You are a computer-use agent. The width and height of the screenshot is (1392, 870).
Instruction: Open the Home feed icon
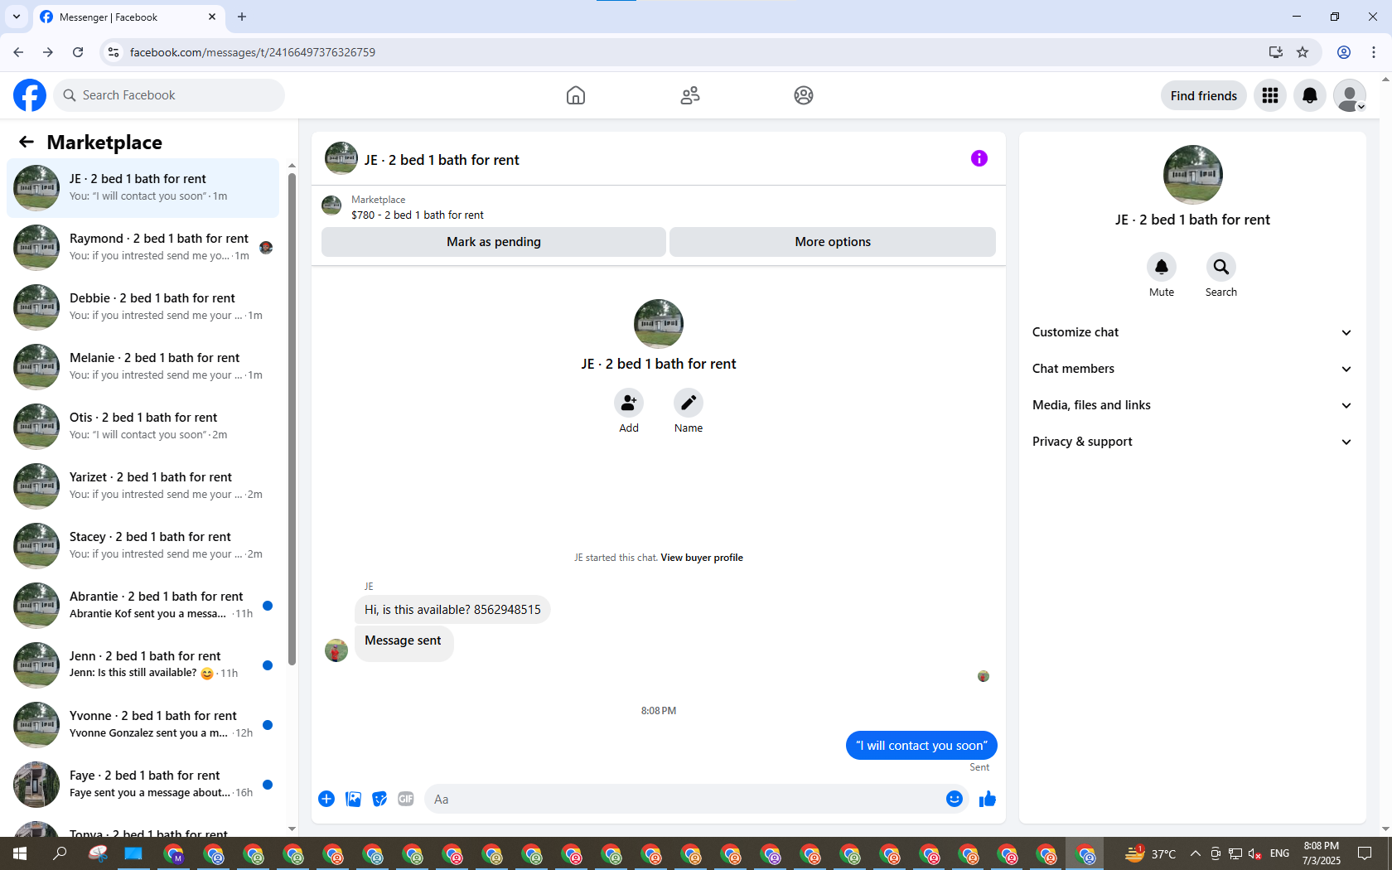coord(576,95)
